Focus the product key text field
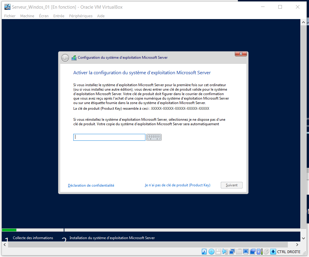Image resolution: width=309 pixels, height=257 pixels. pos(109,137)
